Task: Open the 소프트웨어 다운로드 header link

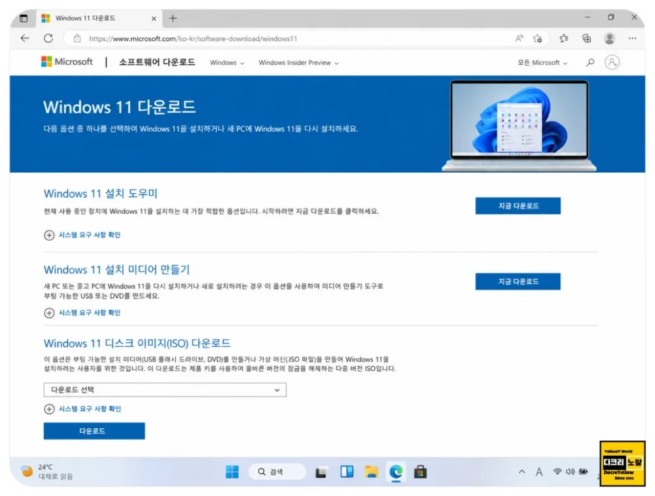Action: point(157,62)
